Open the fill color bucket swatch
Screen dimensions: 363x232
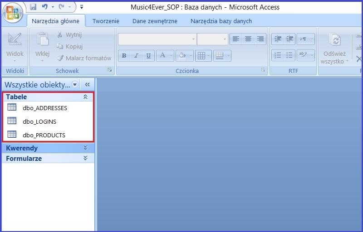click(181, 56)
